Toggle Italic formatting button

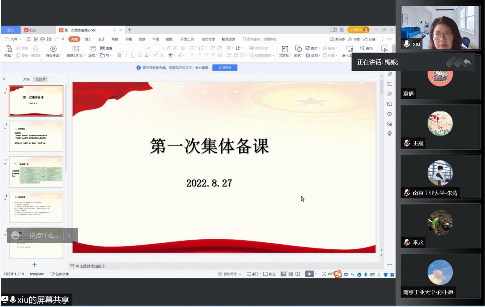[126, 56]
